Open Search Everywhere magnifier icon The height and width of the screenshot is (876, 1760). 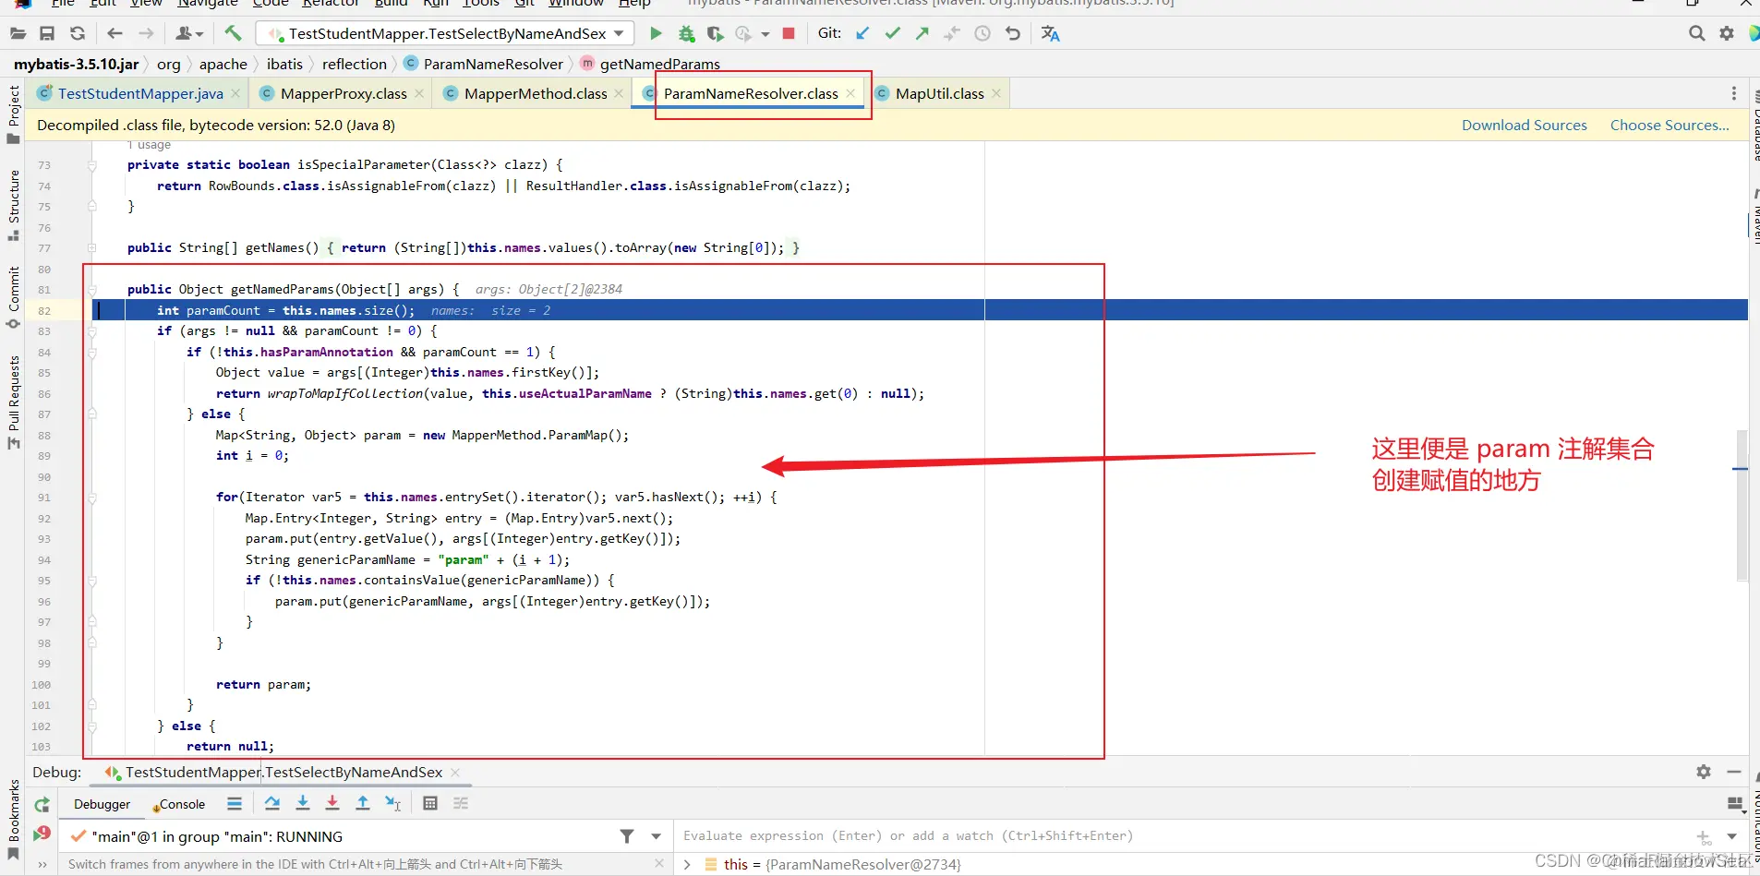(1696, 34)
